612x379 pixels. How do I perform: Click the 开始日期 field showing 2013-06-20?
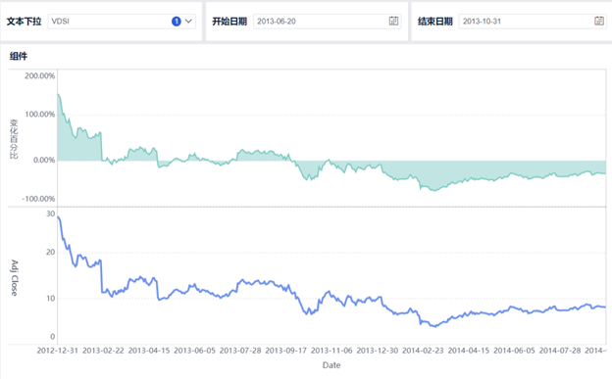coord(328,22)
